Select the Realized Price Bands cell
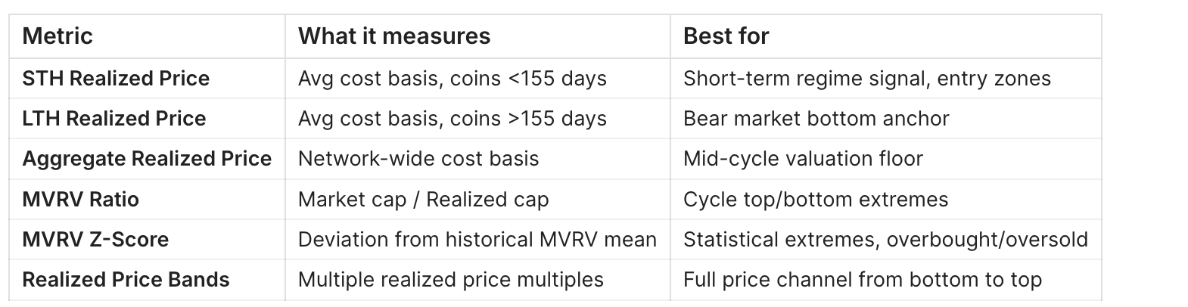The width and height of the screenshot is (1188, 307). click(126, 280)
